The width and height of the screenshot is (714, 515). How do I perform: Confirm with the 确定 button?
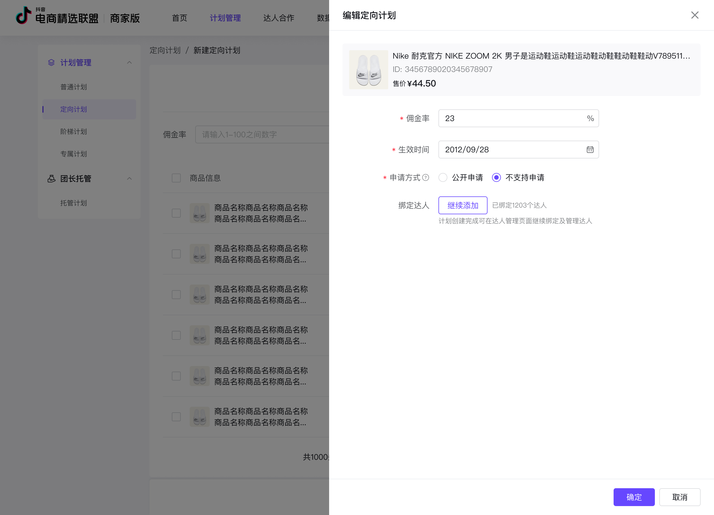pyautogui.click(x=634, y=497)
